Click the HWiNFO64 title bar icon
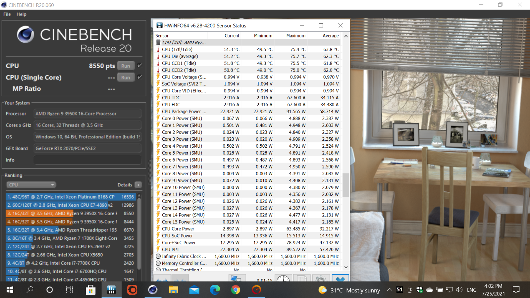 [159, 25]
